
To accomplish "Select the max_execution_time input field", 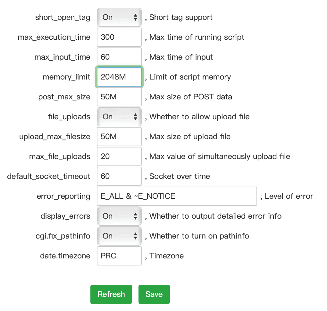I will pyautogui.click(x=119, y=37).
